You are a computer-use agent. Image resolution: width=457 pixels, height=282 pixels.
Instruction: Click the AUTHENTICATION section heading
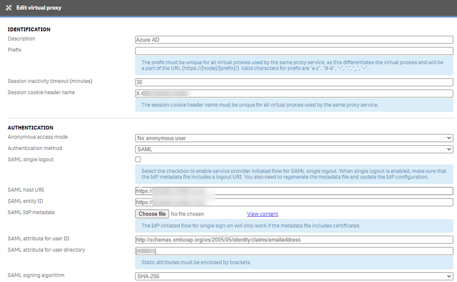(x=30, y=128)
